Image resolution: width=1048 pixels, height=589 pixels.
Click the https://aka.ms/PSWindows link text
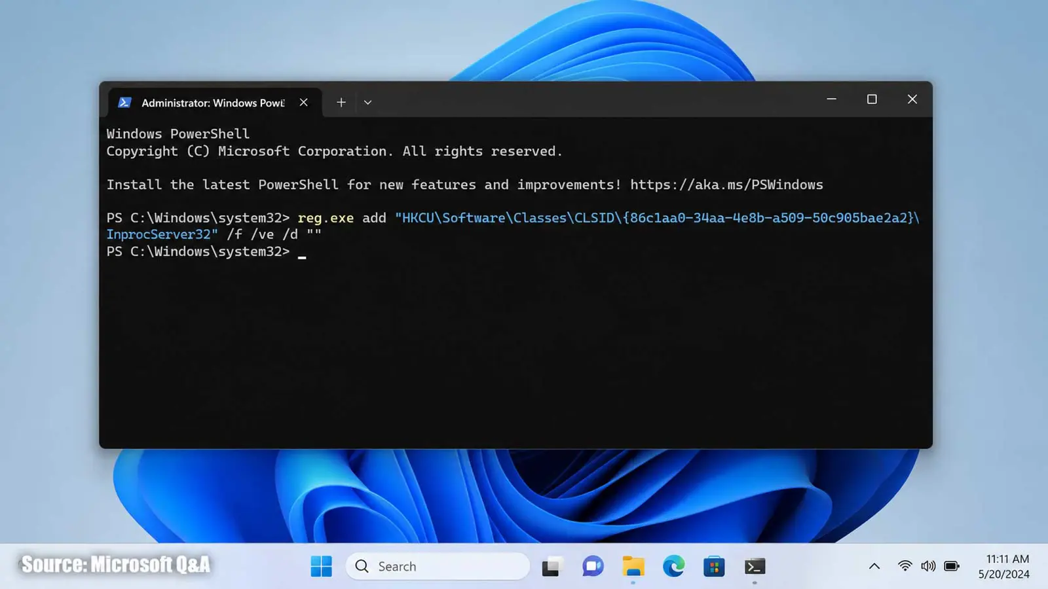coord(726,185)
